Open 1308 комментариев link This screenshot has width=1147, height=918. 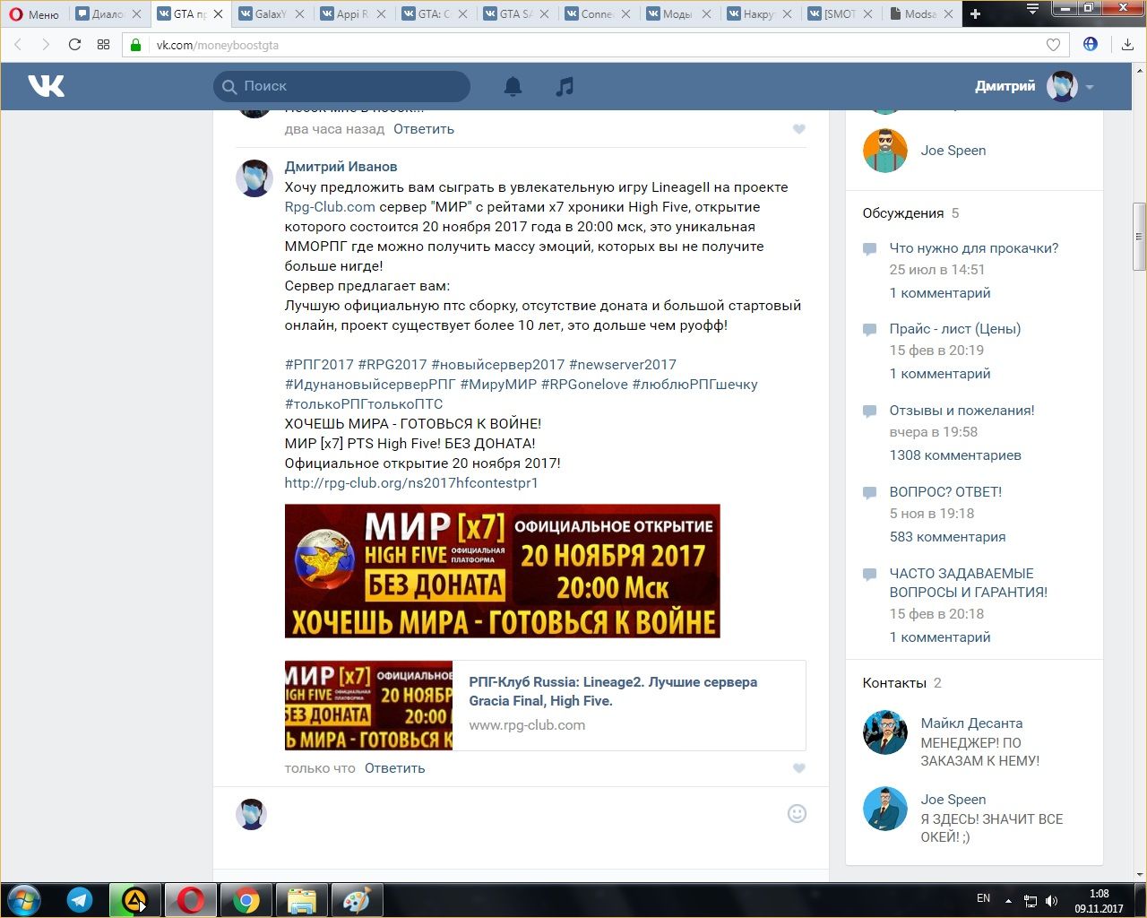pos(955,455)
